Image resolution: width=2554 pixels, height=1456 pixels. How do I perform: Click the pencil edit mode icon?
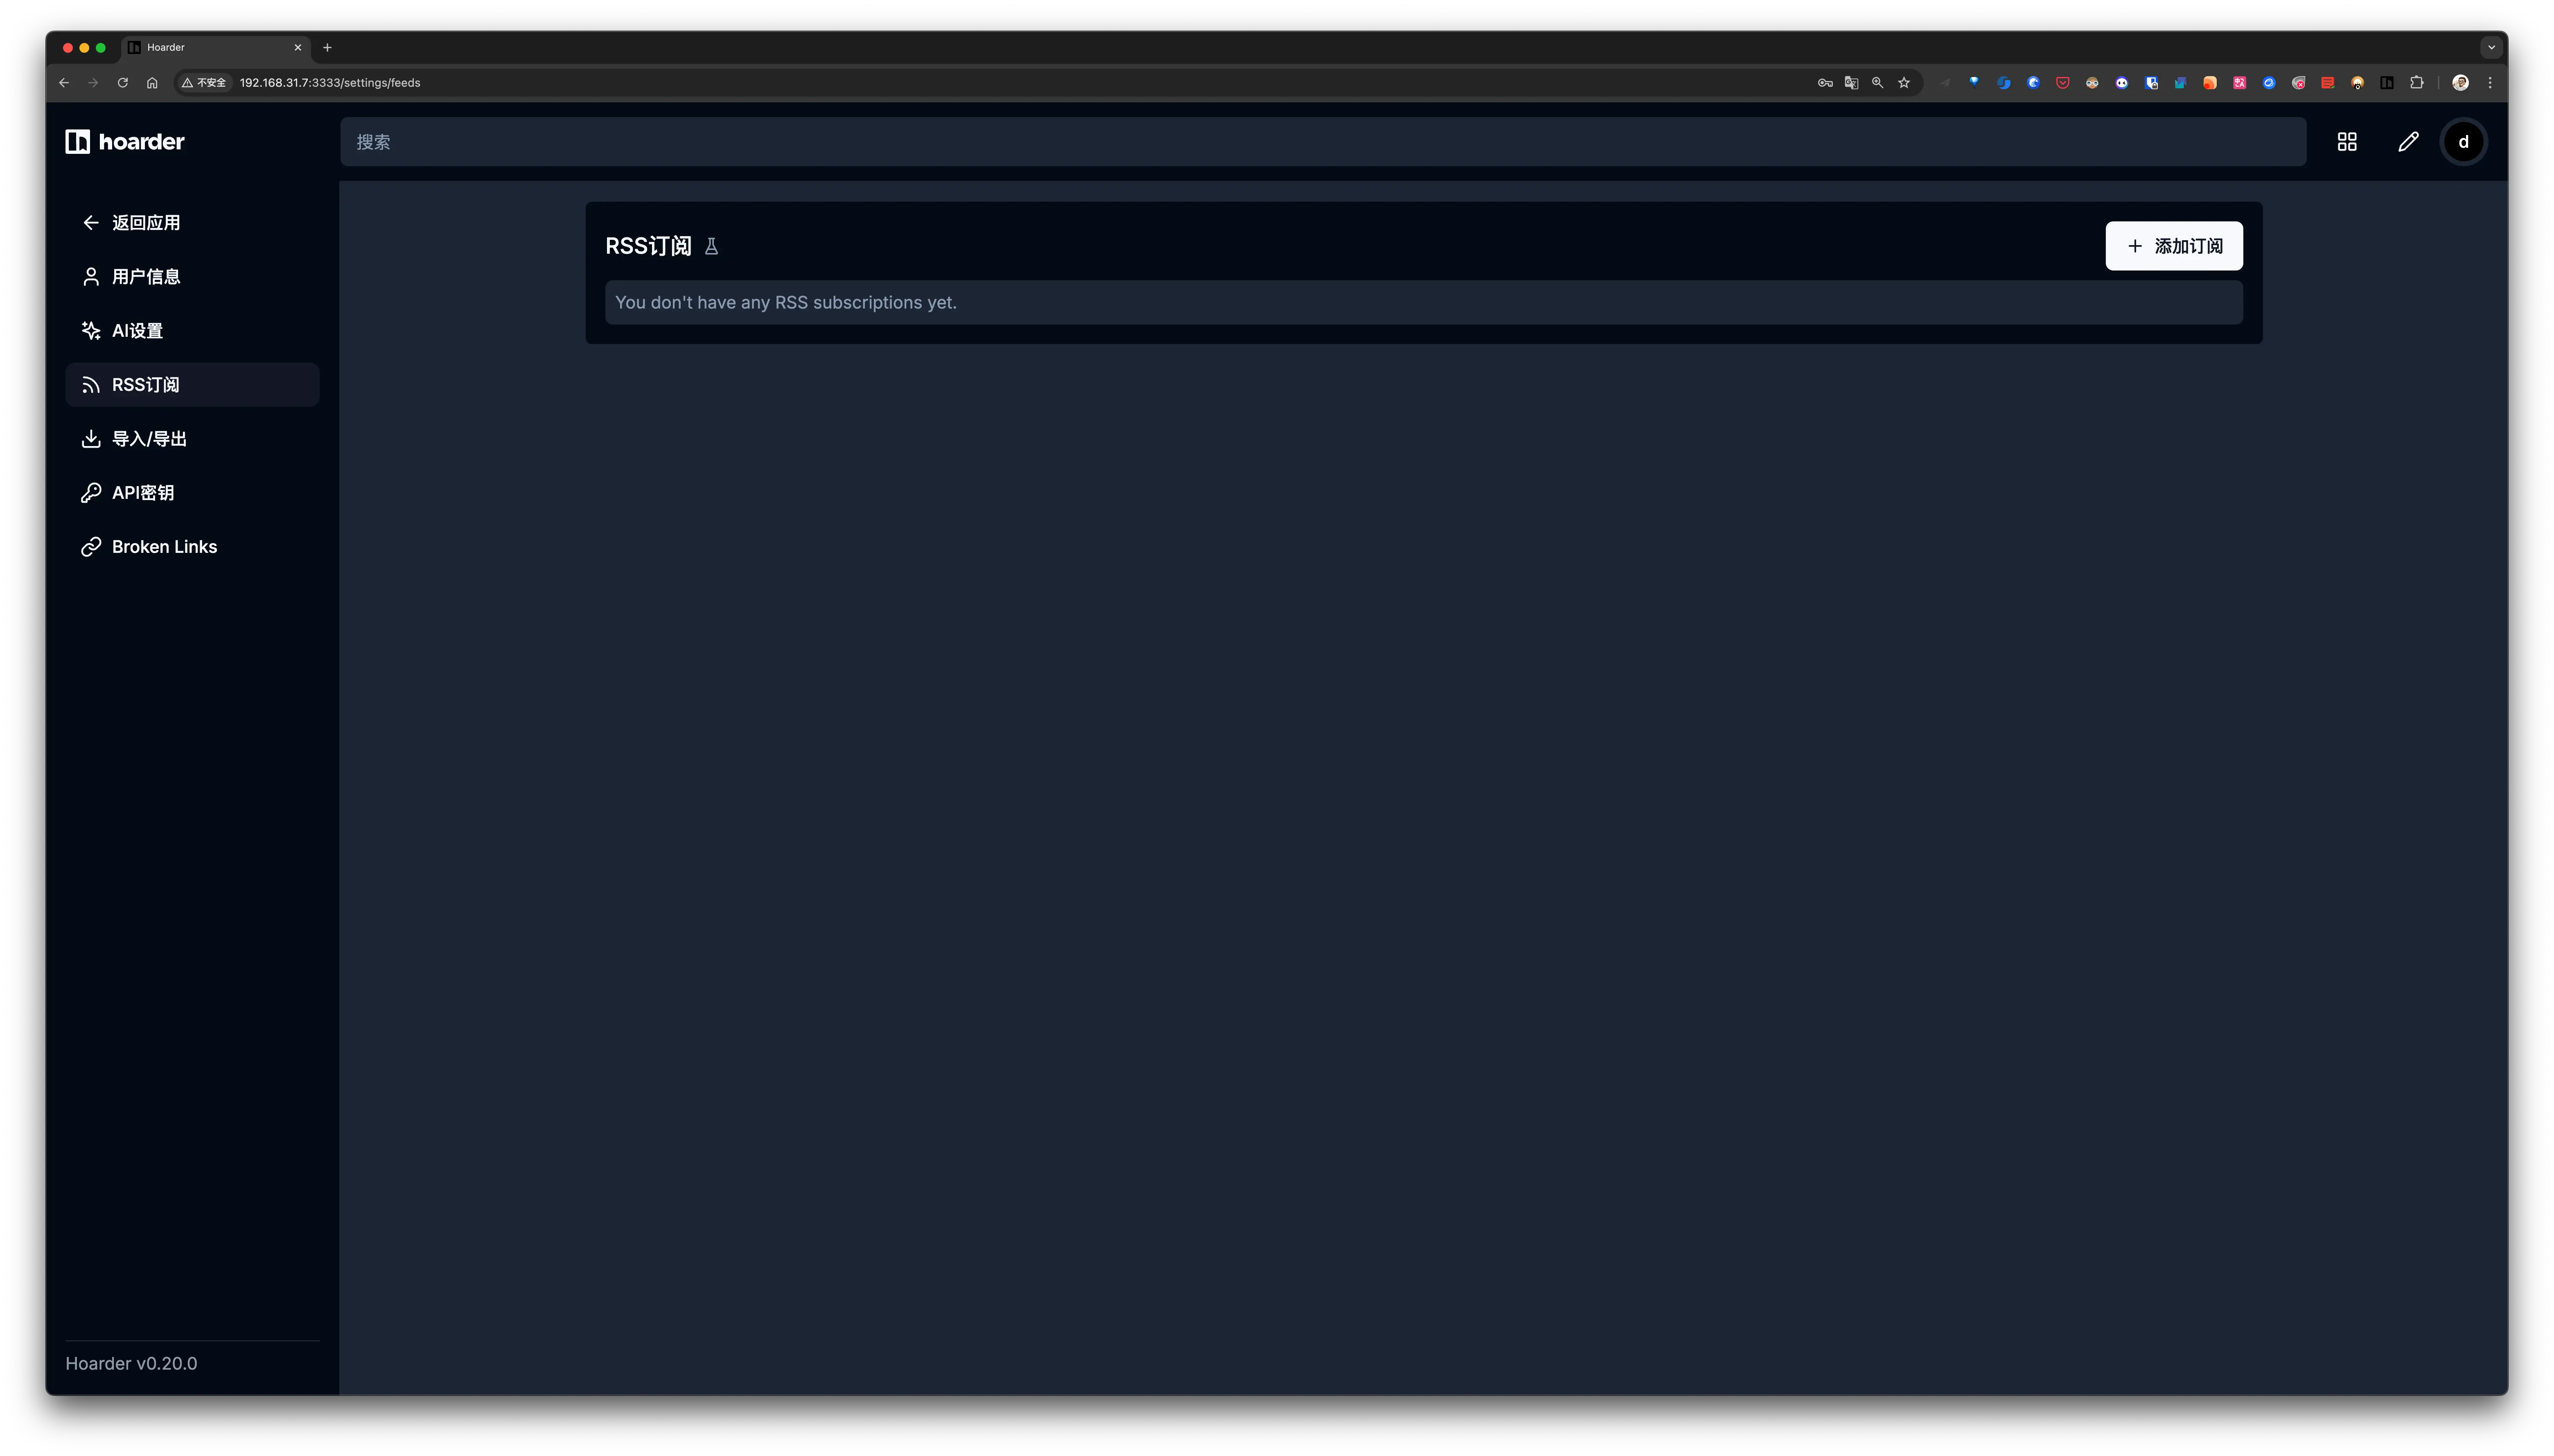point(2408,142)
